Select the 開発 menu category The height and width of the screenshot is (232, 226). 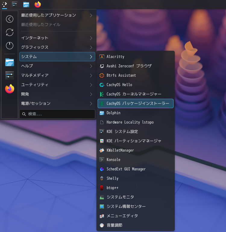click(x=57, y=94)
